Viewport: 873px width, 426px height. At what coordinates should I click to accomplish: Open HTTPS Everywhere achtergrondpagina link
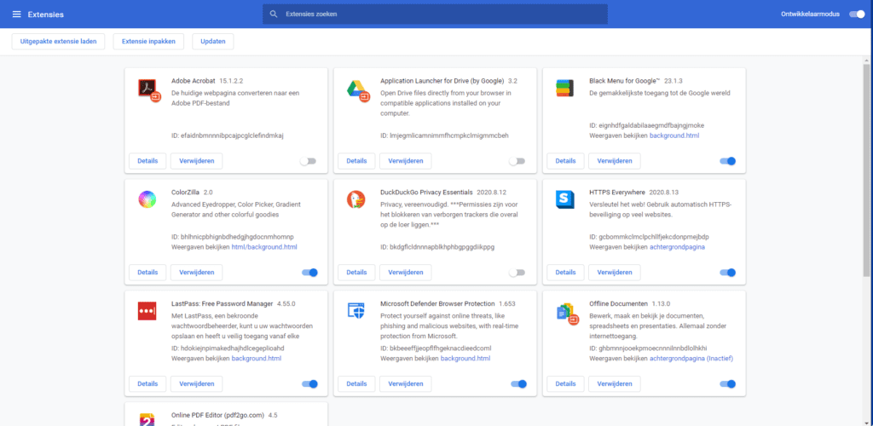coord(678,247)
